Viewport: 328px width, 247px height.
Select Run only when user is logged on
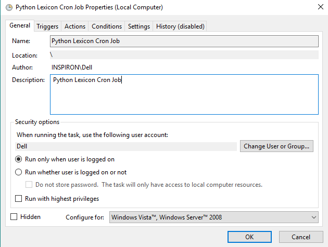click(19, 159)
